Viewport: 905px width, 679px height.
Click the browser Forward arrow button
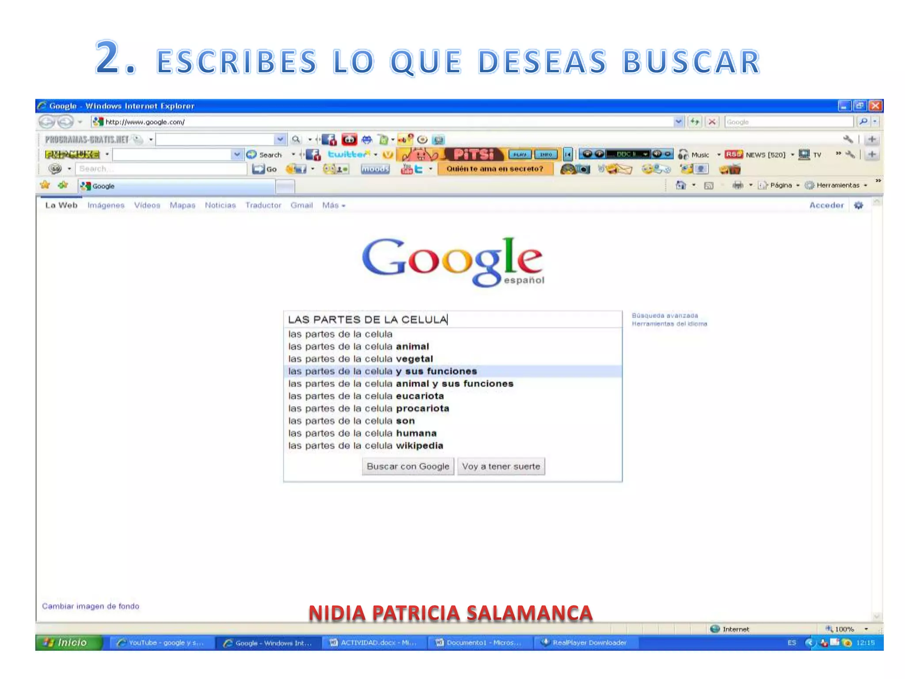click(65, 121)
